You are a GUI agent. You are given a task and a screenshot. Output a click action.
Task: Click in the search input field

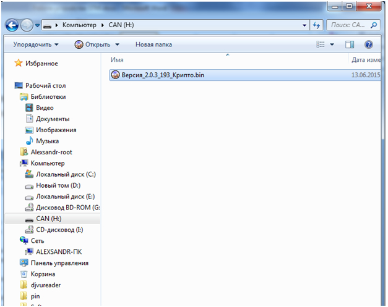point(348,26)
